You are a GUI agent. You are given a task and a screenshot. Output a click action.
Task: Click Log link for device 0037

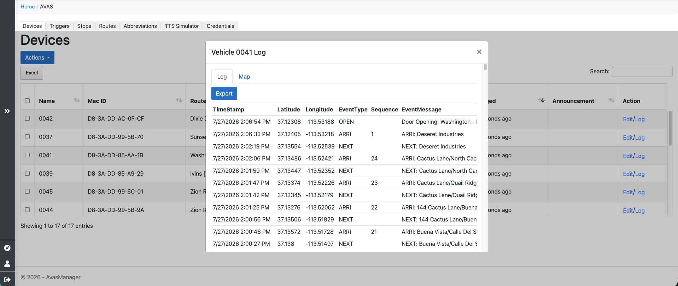click(x=640, y=138)
